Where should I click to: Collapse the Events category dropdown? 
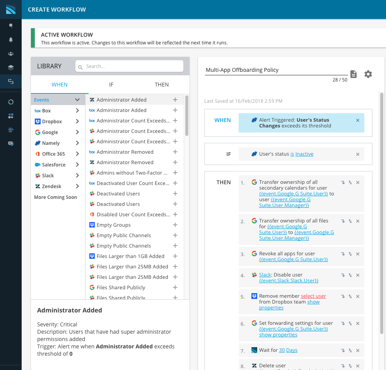(77, 100)
